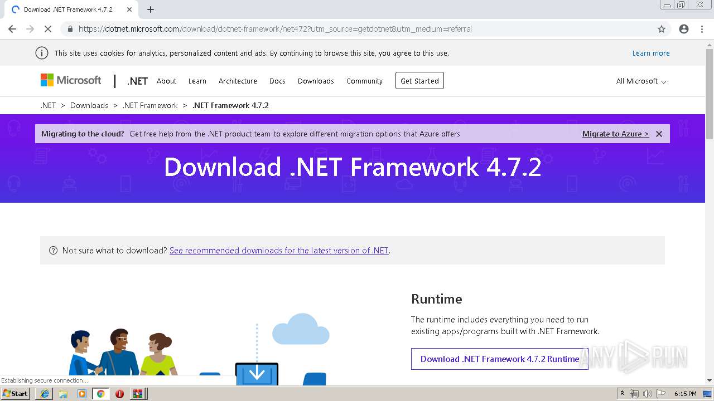Open Opera from the taskbar
This screenshot has width=714, height=401.
(x=119, y=394)
